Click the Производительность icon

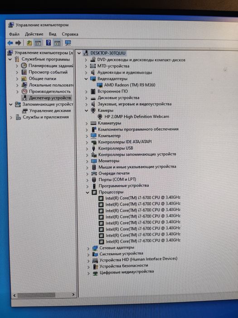tap(24, 91)
